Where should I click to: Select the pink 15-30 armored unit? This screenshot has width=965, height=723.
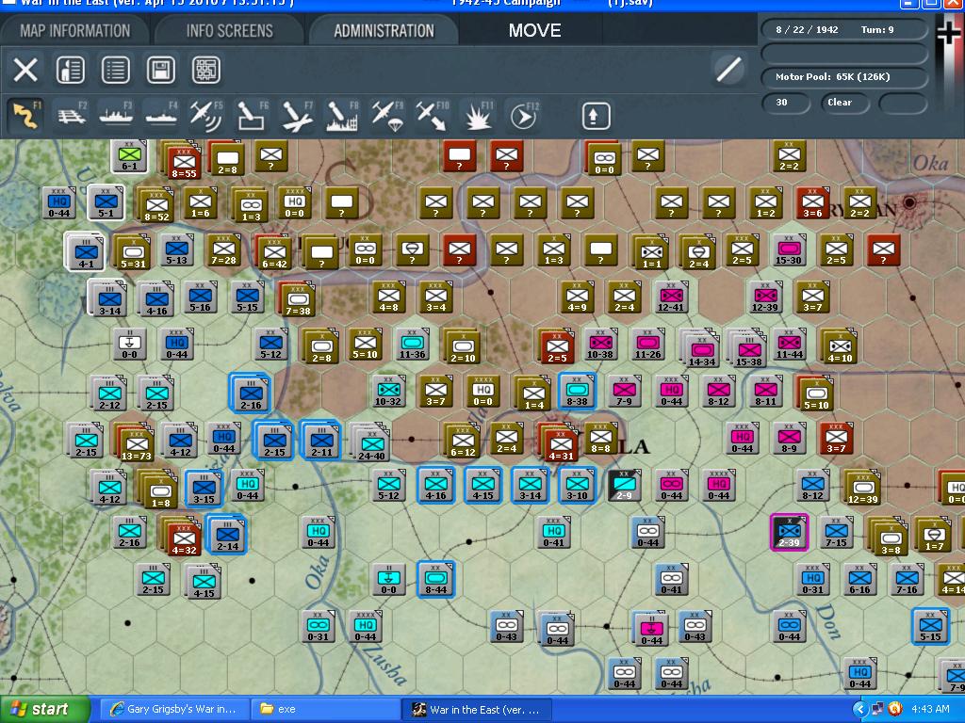click(789, 249)
